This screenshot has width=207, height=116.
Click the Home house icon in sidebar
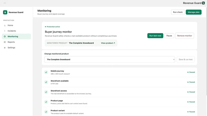coord(5,25)
